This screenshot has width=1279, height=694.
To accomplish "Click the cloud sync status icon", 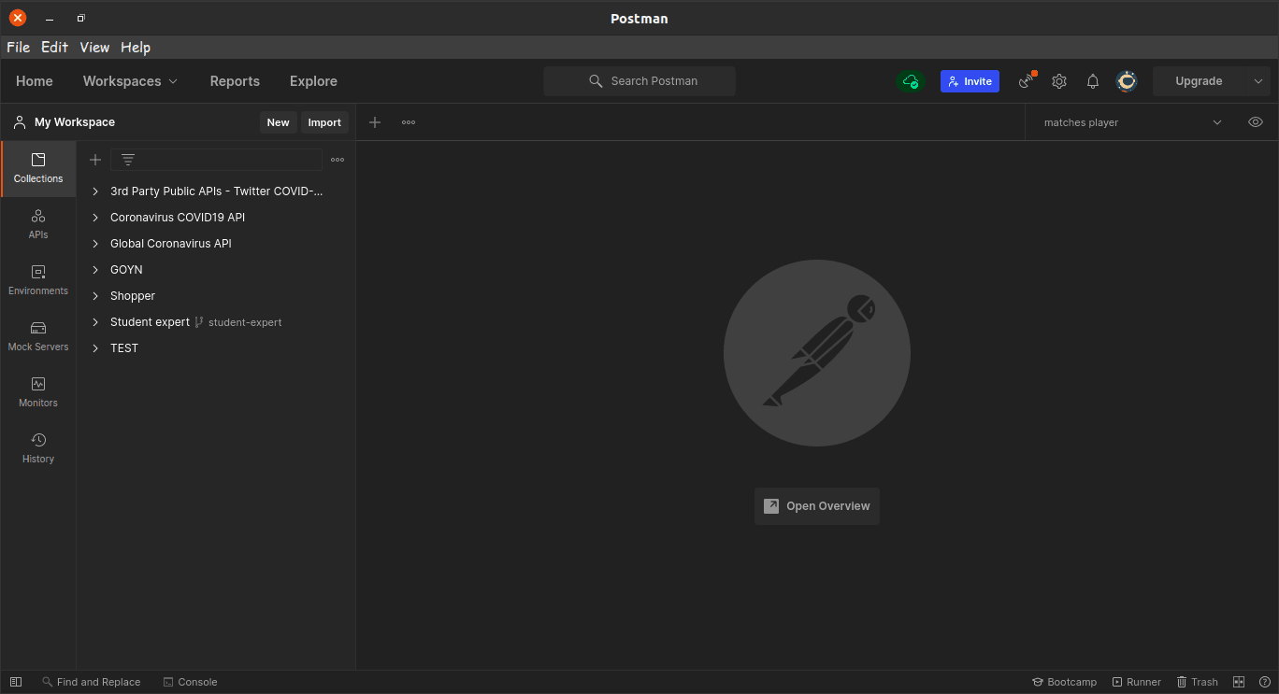I will [x=910, y=81].
